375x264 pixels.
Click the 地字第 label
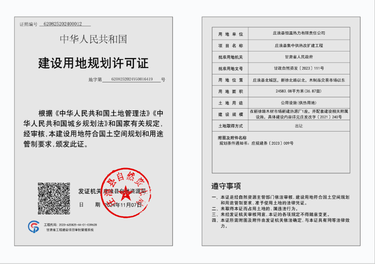click(x=95, y=80)
